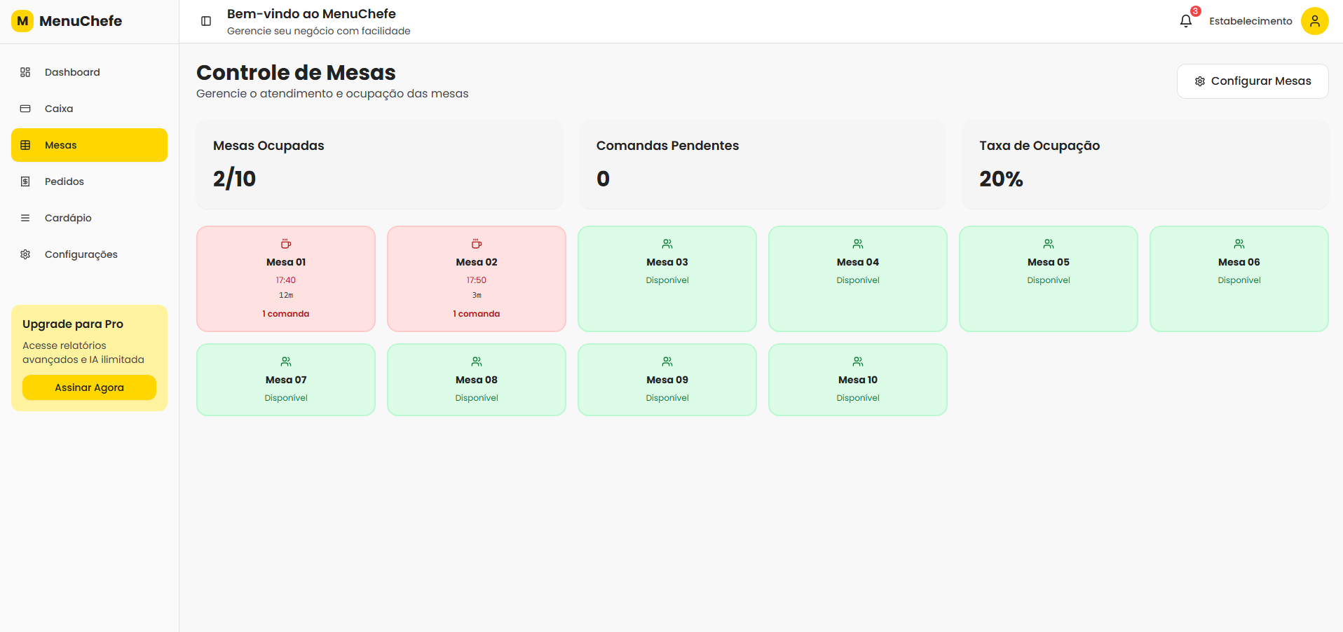Click the Cardápio list icon
The height and width of the screenshot is (632, 1343).
(25, 218)
